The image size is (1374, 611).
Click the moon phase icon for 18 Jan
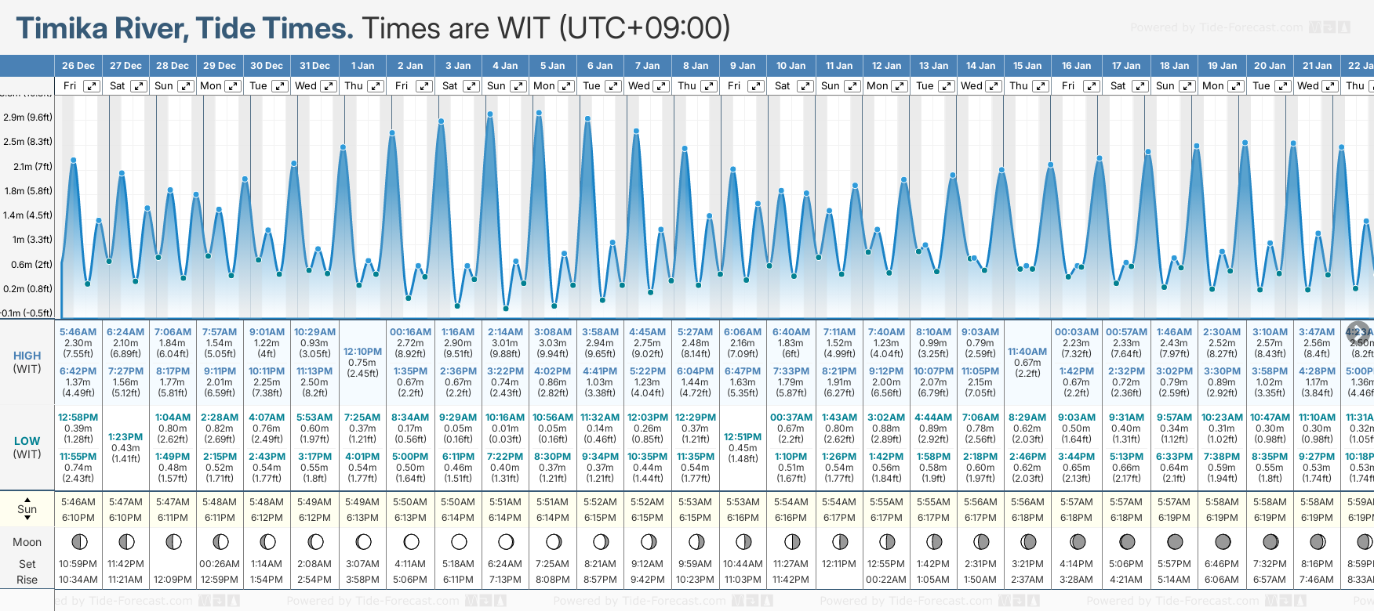pos(1175,541)
